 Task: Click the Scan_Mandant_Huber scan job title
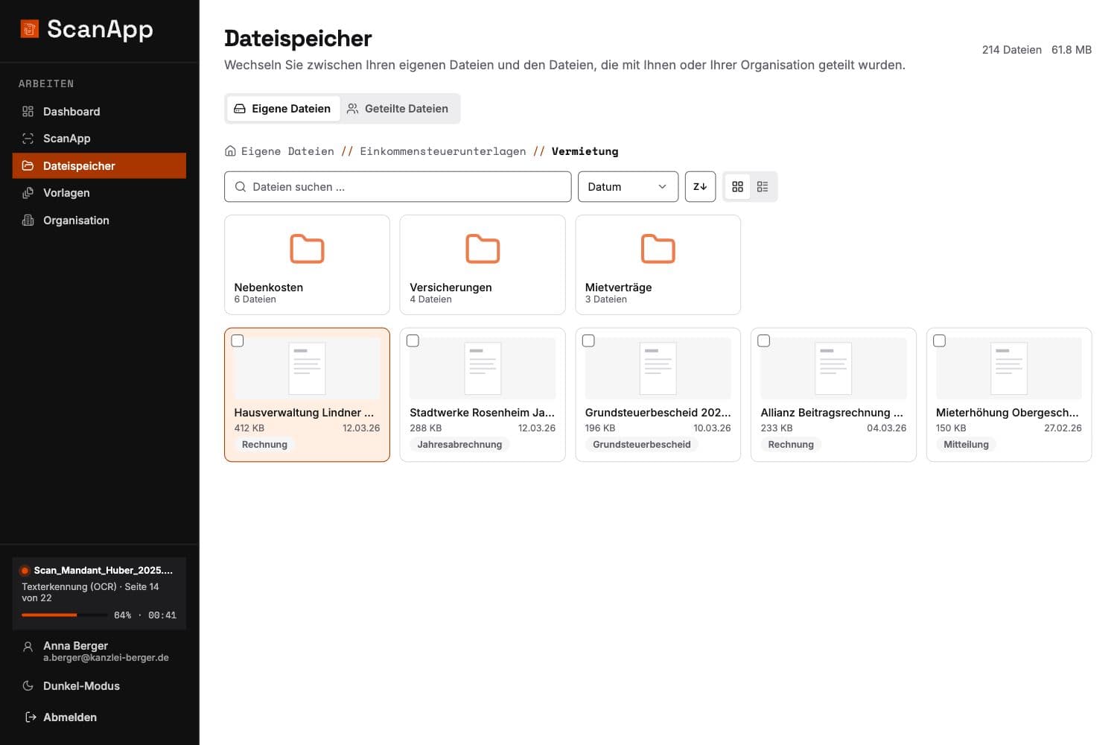click(103, 571)
